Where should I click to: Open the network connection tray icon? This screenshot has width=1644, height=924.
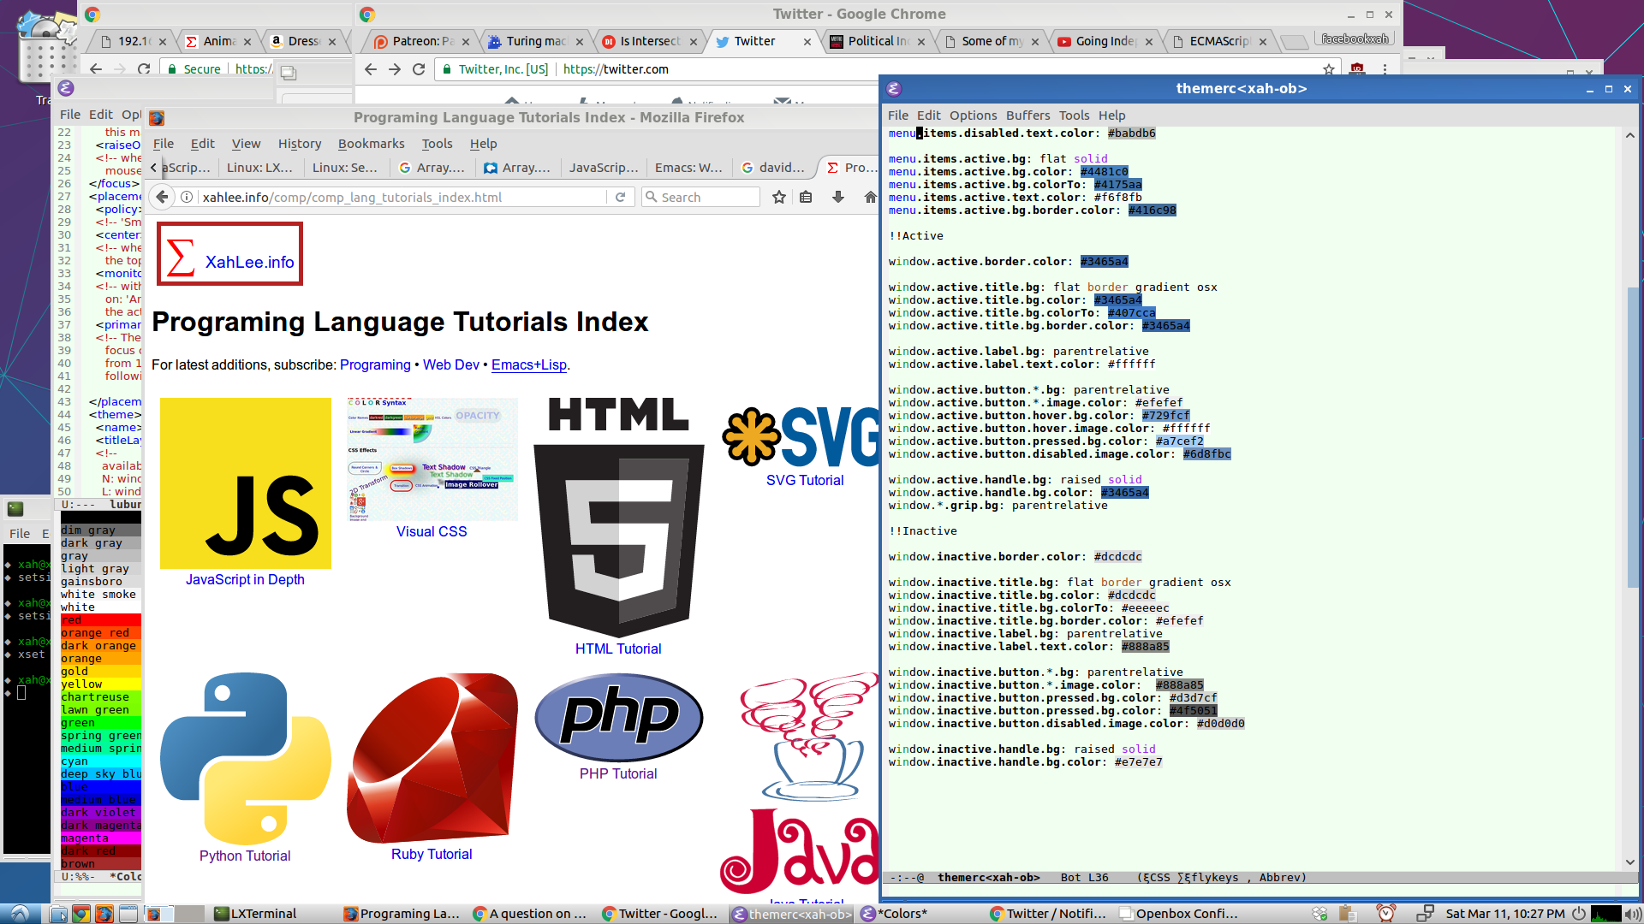tap(1425, 914)
